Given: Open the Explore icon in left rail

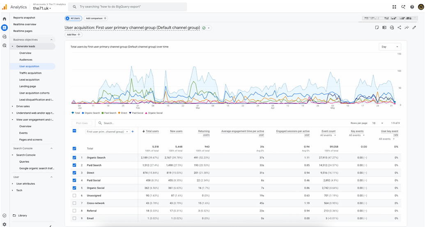Looking at the screenshot, I should coord(5,36).
